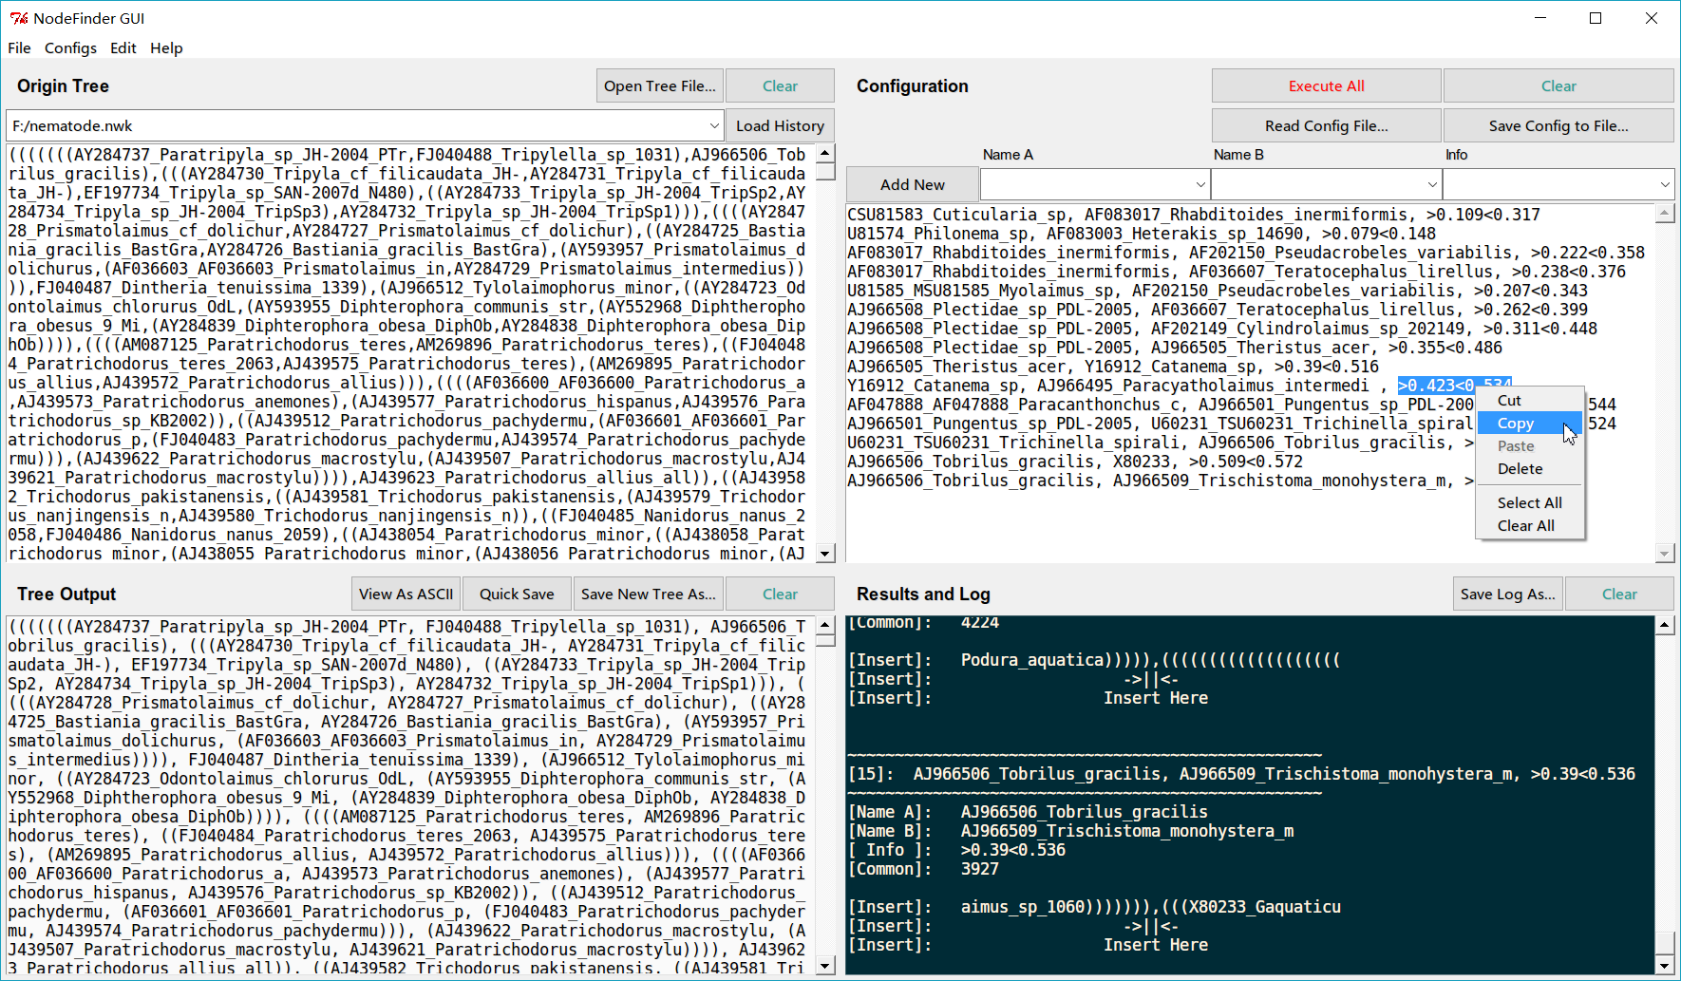Expand the Info combo box
Image resolution: width=1681 pixels, height=981 pixels.
tap(1665, 184)
